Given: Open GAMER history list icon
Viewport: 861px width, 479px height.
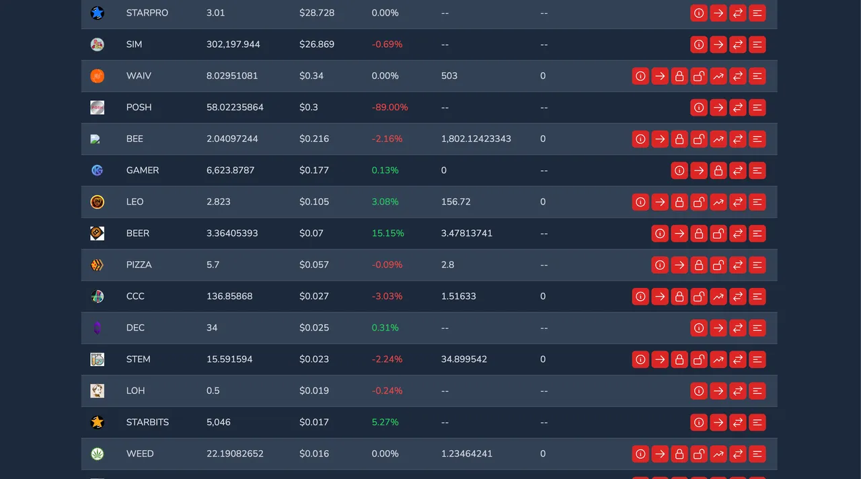Looking at the screenshot, I should click(x=757, y=171).
